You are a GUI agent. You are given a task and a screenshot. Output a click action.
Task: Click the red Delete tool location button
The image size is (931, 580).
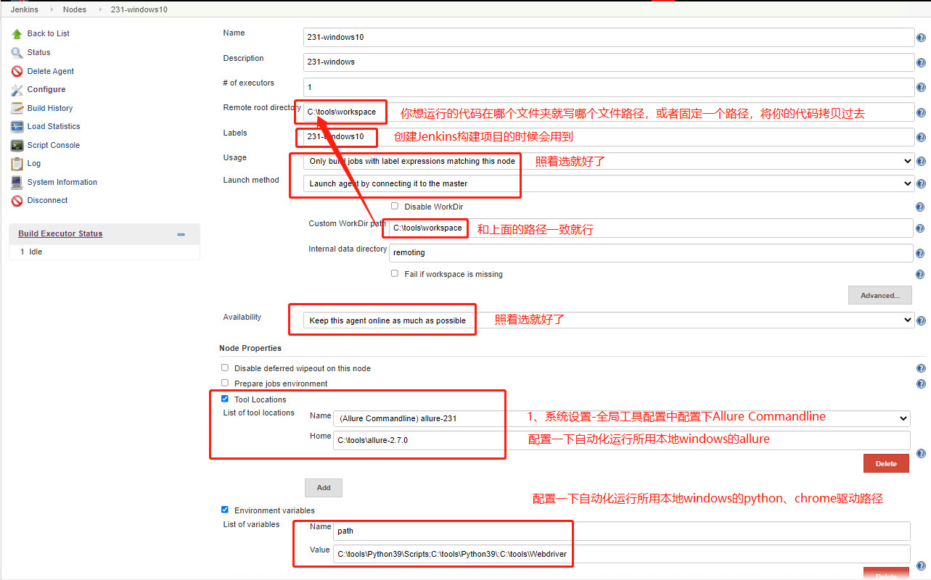tap(886, 463)
